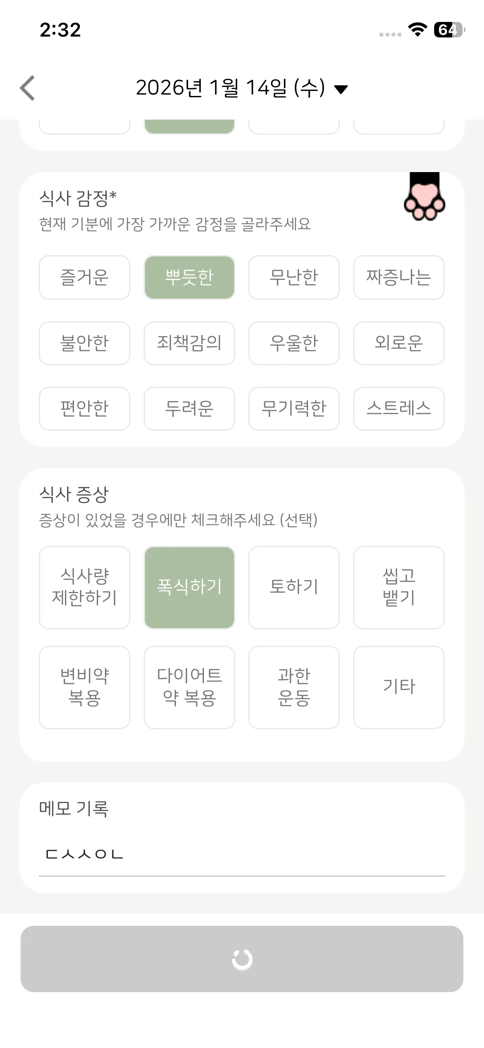Select the 기타 symptom option
This screenshot has height=1048, width=484.
pyautogui.click(x=399, y=687)
